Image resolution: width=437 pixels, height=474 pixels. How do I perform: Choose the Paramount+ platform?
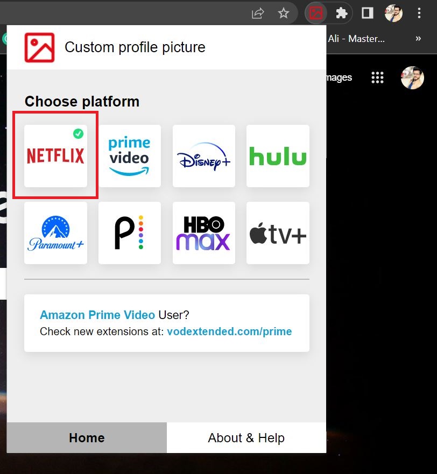point(55,232)
